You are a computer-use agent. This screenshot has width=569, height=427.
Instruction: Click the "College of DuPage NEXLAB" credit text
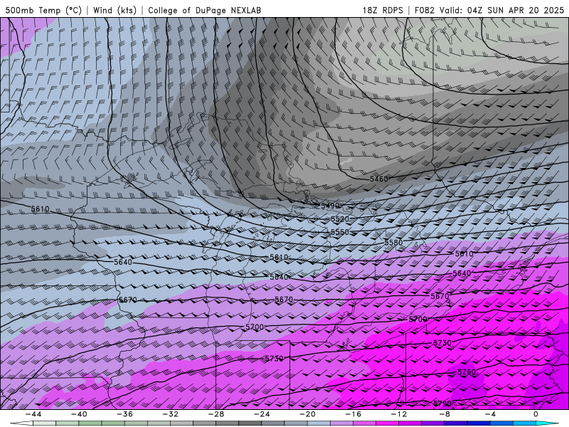pos(204,10)
